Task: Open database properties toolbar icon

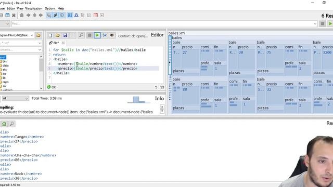Action: click(7, 15)
